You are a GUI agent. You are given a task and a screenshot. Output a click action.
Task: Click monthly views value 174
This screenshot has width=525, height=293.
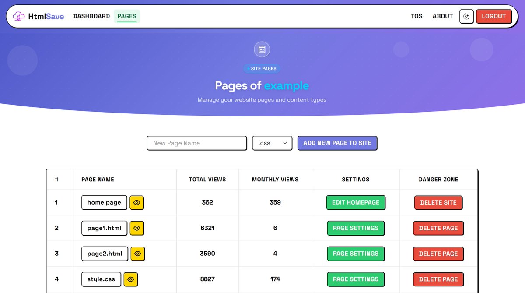(275, 279)
